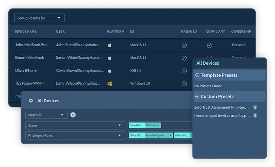Click the add filter plus icon
Screen dimensions: 275x167
73,115
